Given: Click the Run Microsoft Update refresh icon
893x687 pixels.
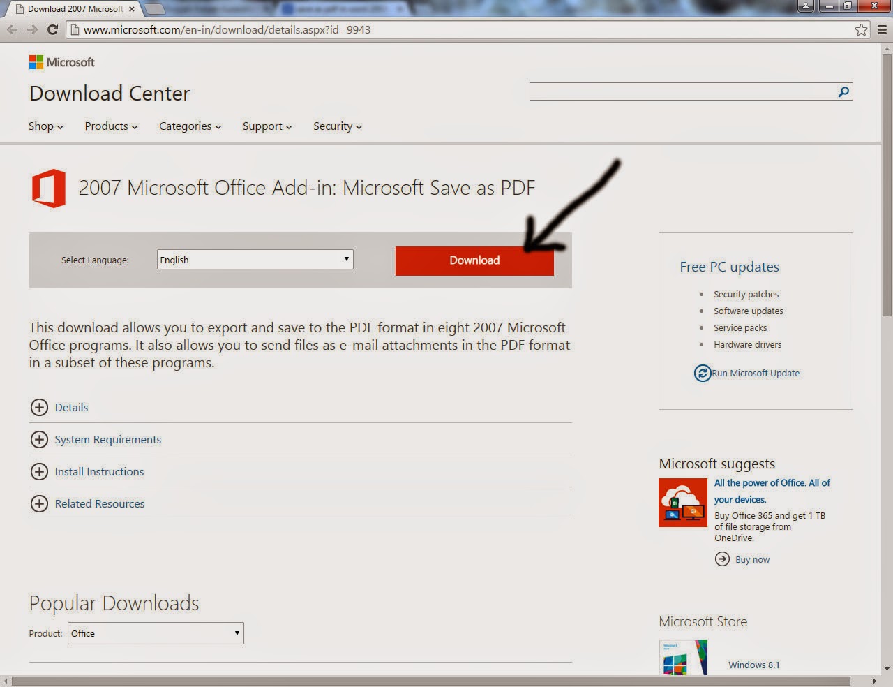Looking at the screenshot, I should pos(702,373).
